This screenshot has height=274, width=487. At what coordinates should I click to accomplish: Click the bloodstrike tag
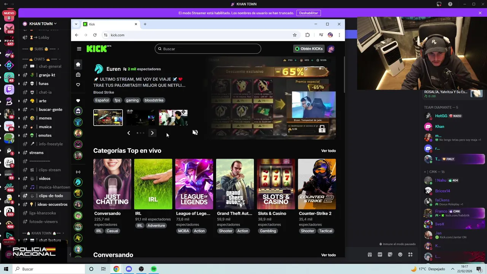point(154,100)
